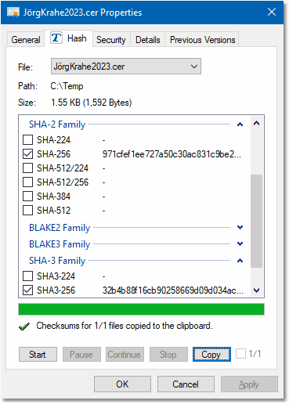Screen dimensions: 289x404
Task: Click the Copy button
Action: 211,355
